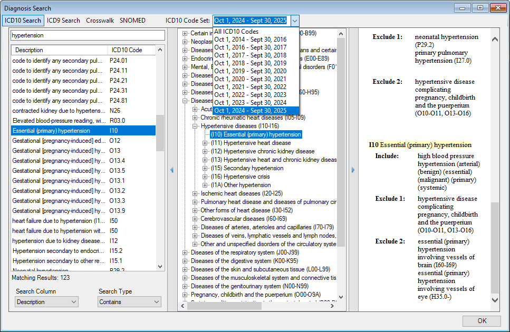Switch to ICD9 Search tab
Screen dimensions: 510x332
click(x=63, y=21)
